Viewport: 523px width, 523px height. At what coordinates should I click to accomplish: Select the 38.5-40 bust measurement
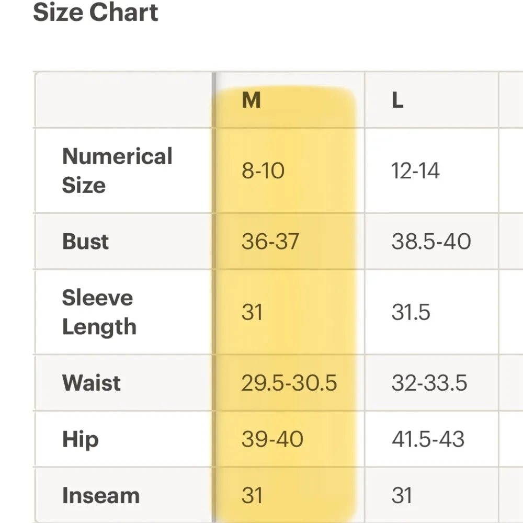click(431, 242)
